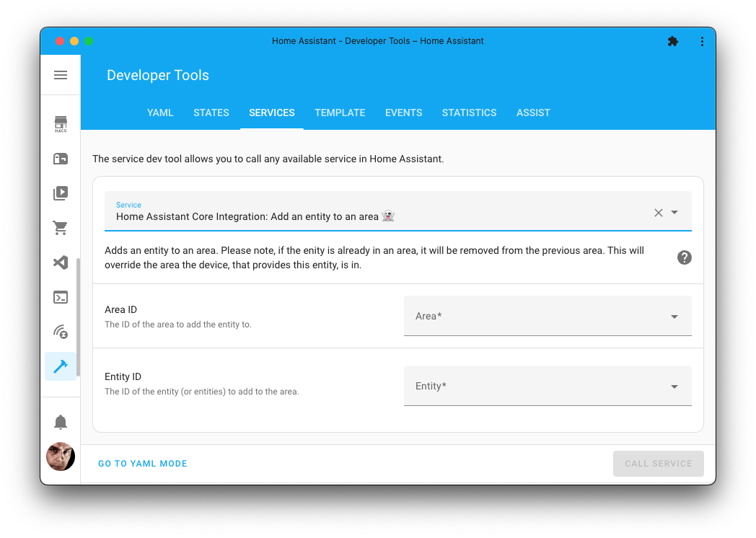
Task: Launch Studio Code Server from sidebar
Action: coord(61,263)
